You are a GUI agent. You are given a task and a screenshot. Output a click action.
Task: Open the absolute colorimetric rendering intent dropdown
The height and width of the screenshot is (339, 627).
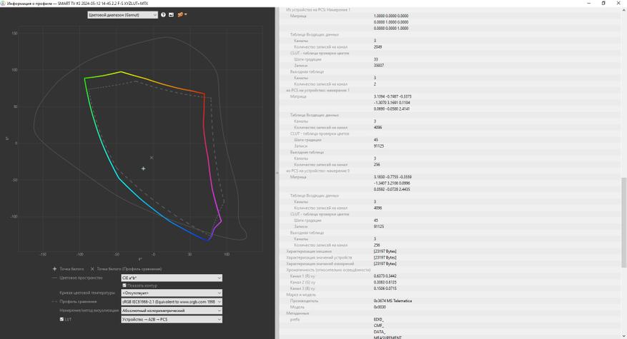tap(172, 310)
